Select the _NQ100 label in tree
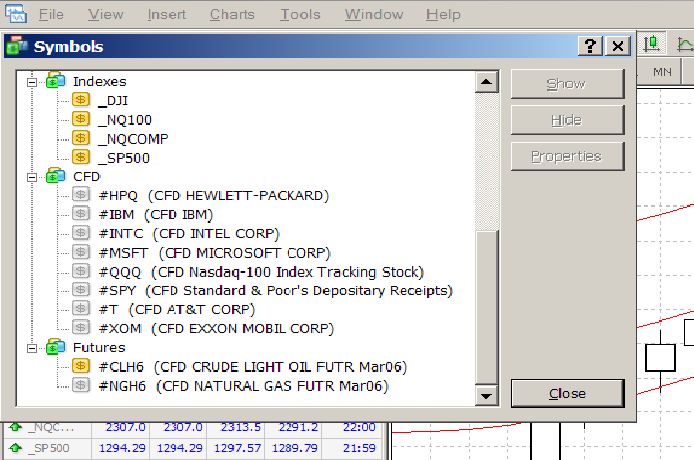Viewport: 694px width, 460px height. pyautogui.click(x=125, y=120)
